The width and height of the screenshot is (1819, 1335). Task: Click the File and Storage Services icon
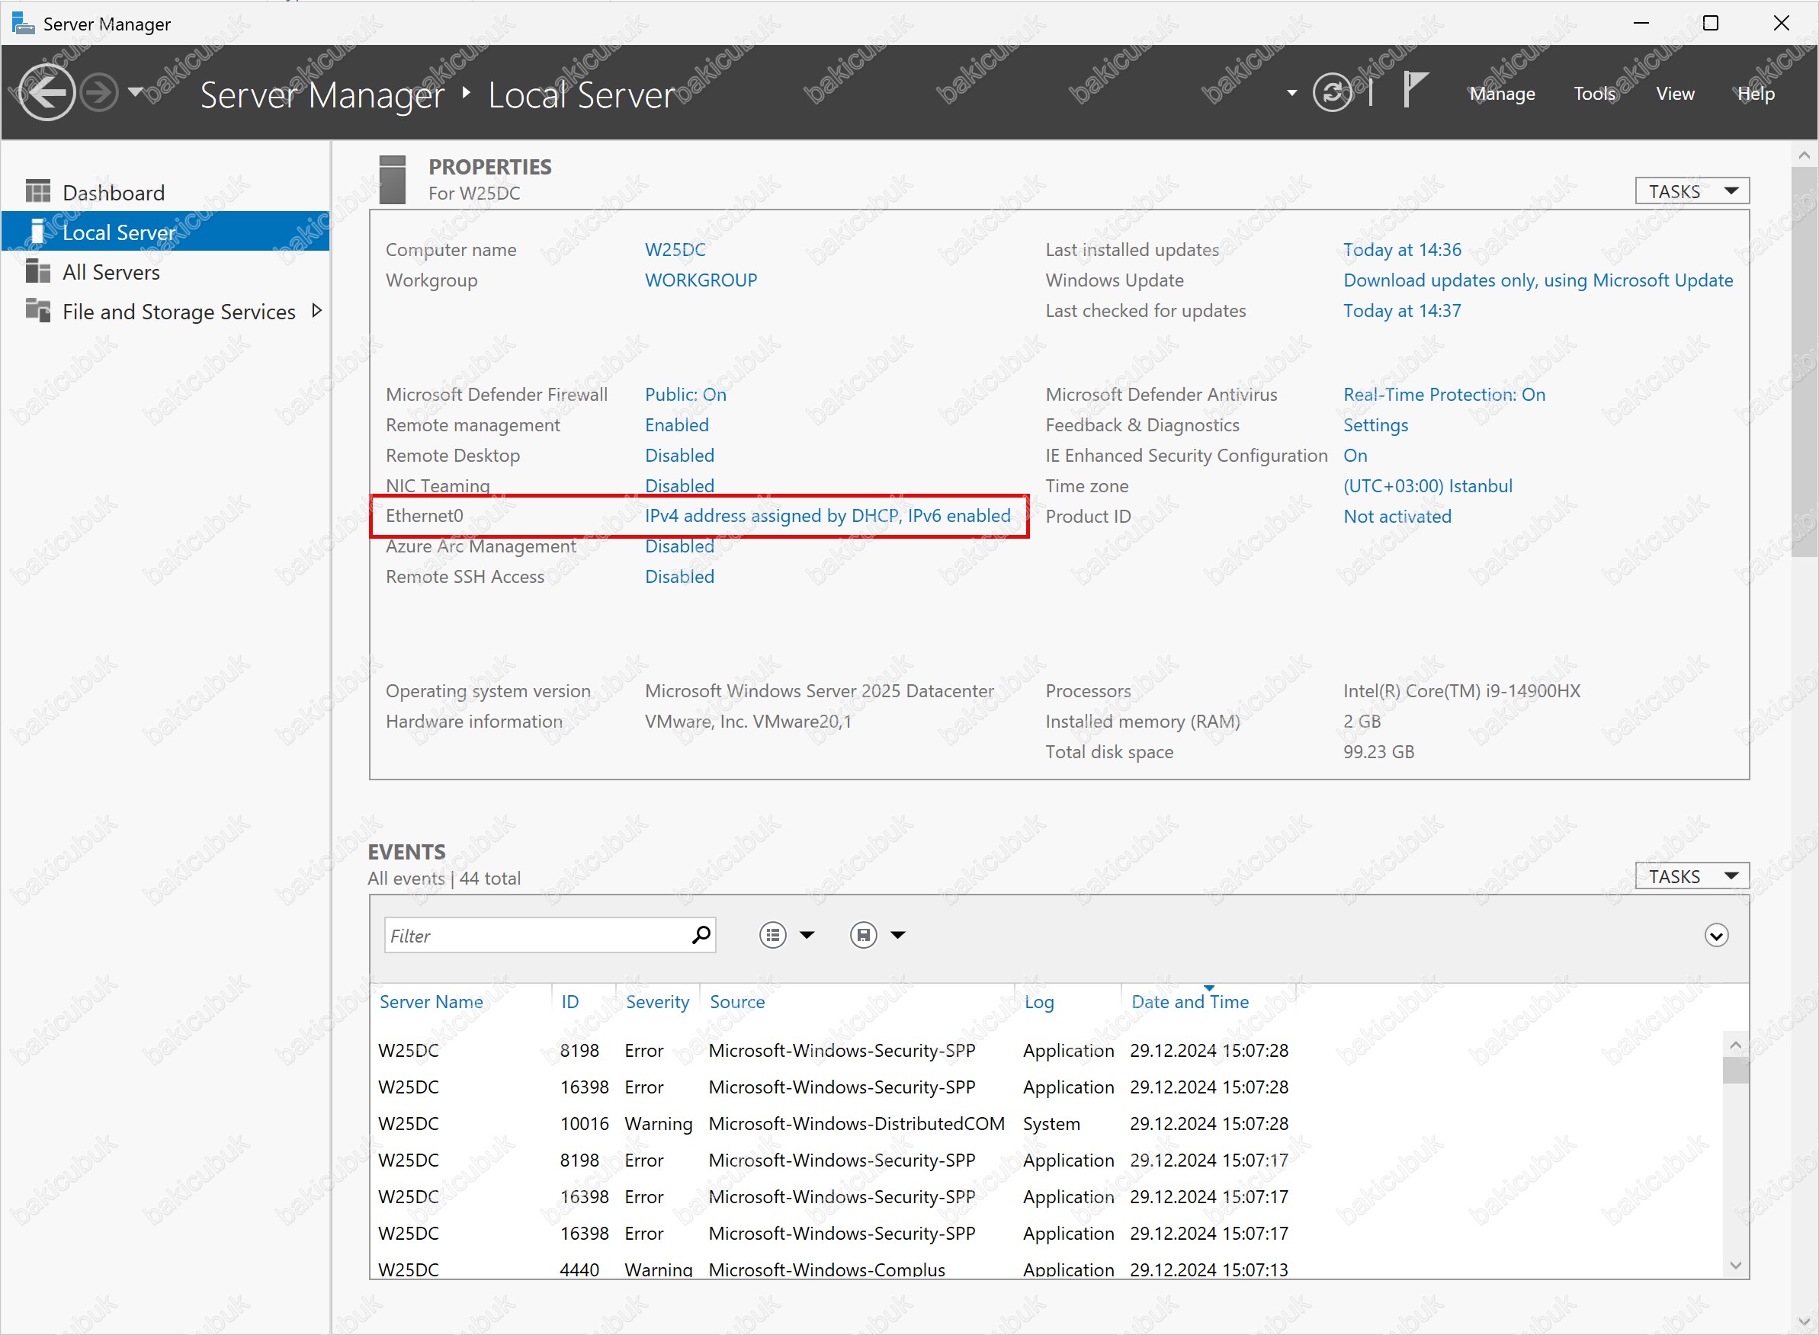tap(37, 309)
